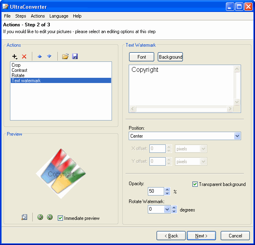255x245 pixels.
Task: Close the UltraConverter window
Action: (248, 7)
